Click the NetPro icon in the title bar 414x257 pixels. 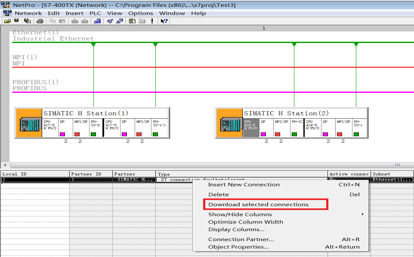tap(5, 5)
